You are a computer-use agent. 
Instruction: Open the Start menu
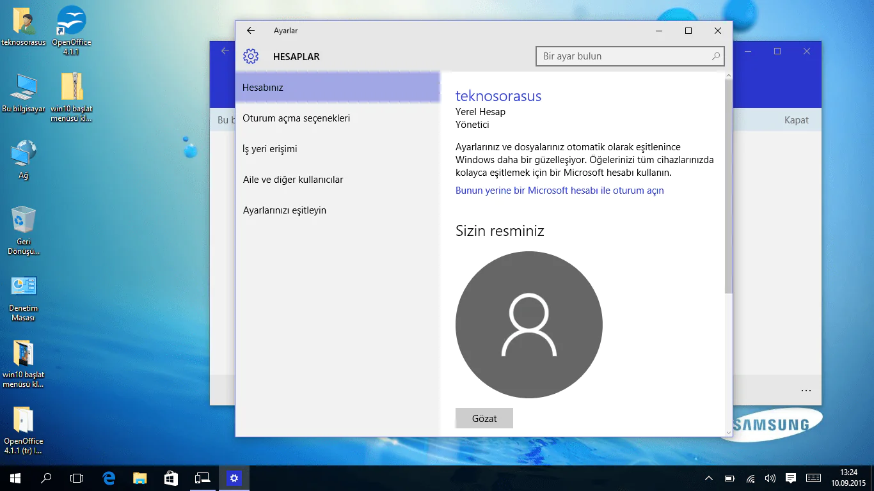pyautogui.click(x=13, y=478)
